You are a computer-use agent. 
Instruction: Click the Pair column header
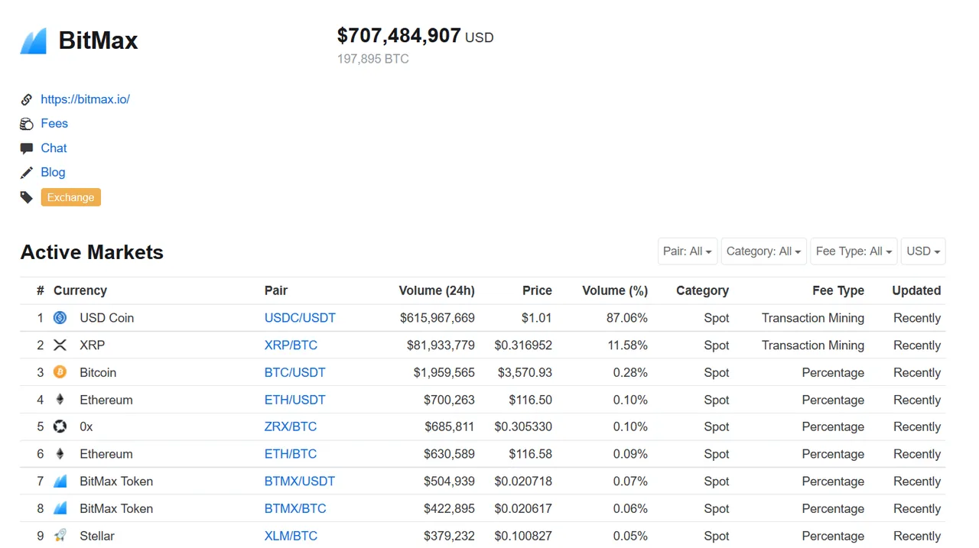click(x=276, y=290)
